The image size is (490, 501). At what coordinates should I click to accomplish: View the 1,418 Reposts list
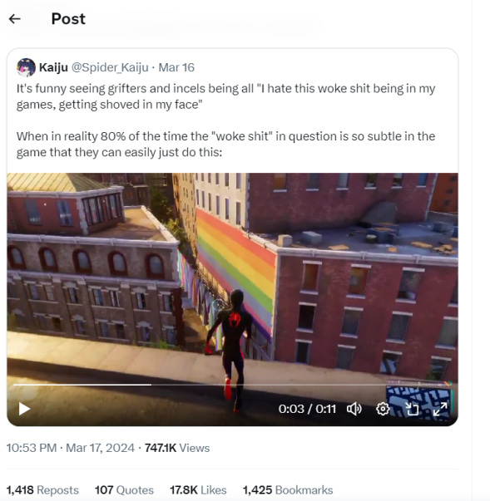pyautogui.click(x=42, y=490)
